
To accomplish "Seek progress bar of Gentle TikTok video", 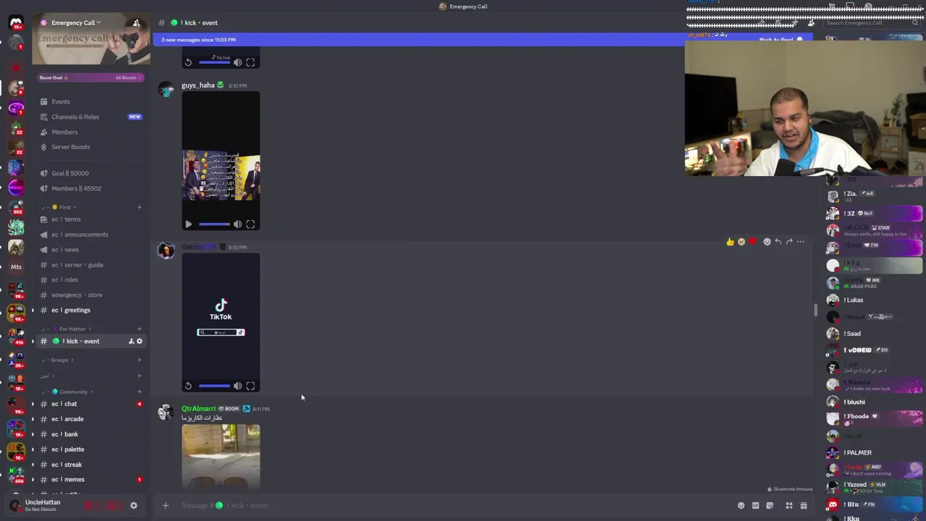I will click(x=214, y=386).
